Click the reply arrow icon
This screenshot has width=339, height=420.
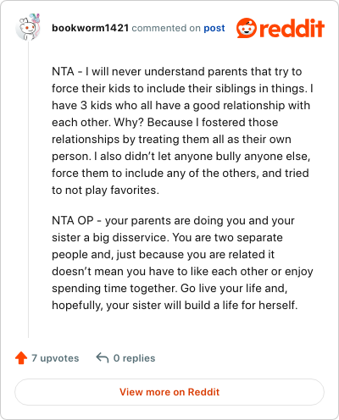pyautogui.click(x=103, y=358)
